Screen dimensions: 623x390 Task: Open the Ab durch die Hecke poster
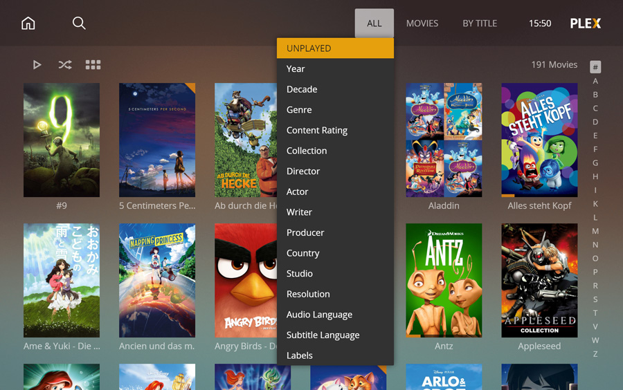[246, 140]
